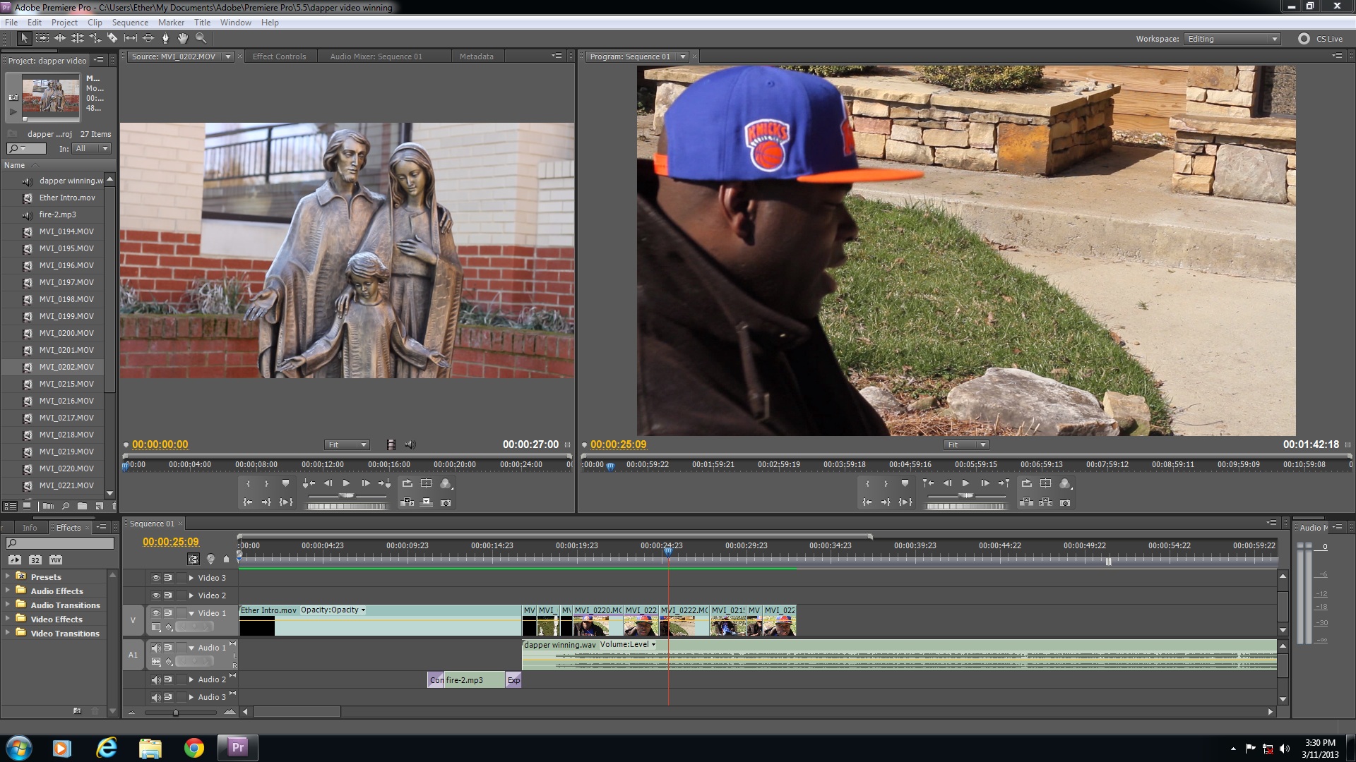Select the Selection arrow tool
The height and width of the screenshot is (762, 1356).
pos(24,38)
